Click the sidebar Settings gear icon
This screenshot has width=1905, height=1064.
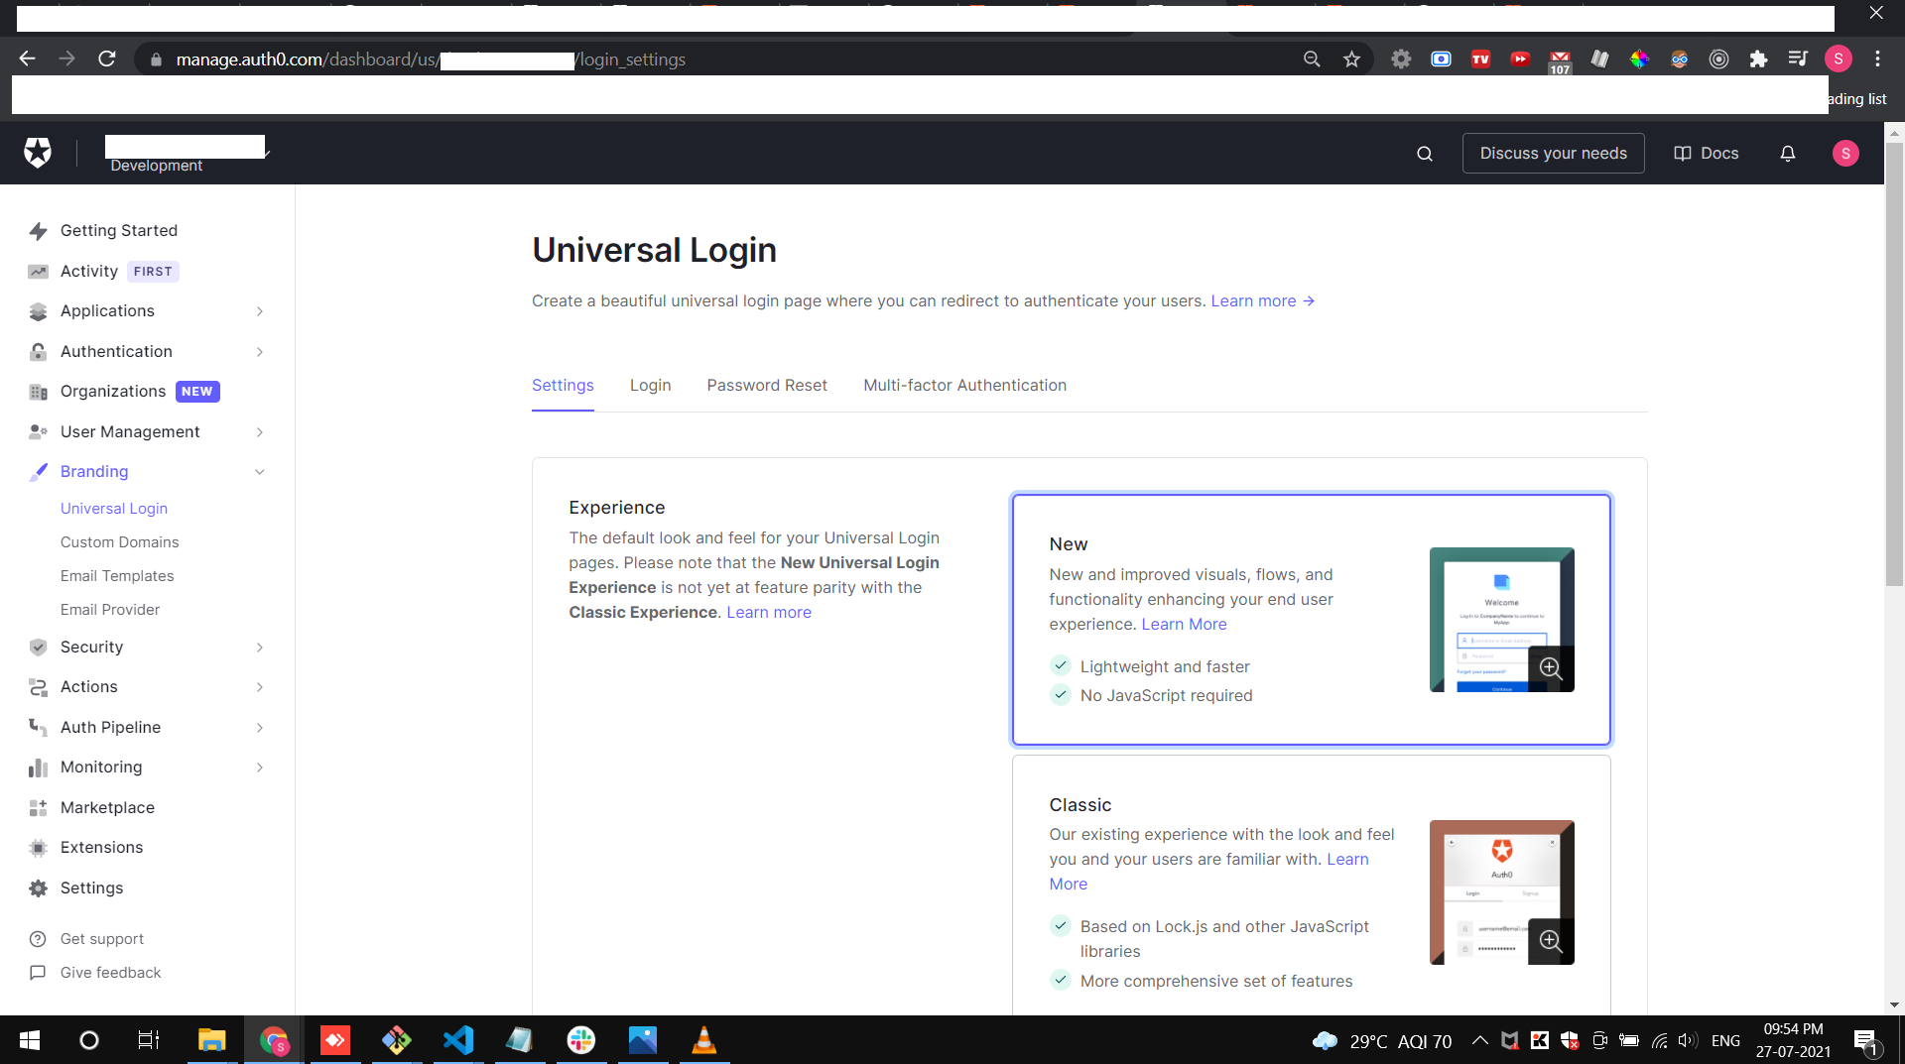click(38, 888)
